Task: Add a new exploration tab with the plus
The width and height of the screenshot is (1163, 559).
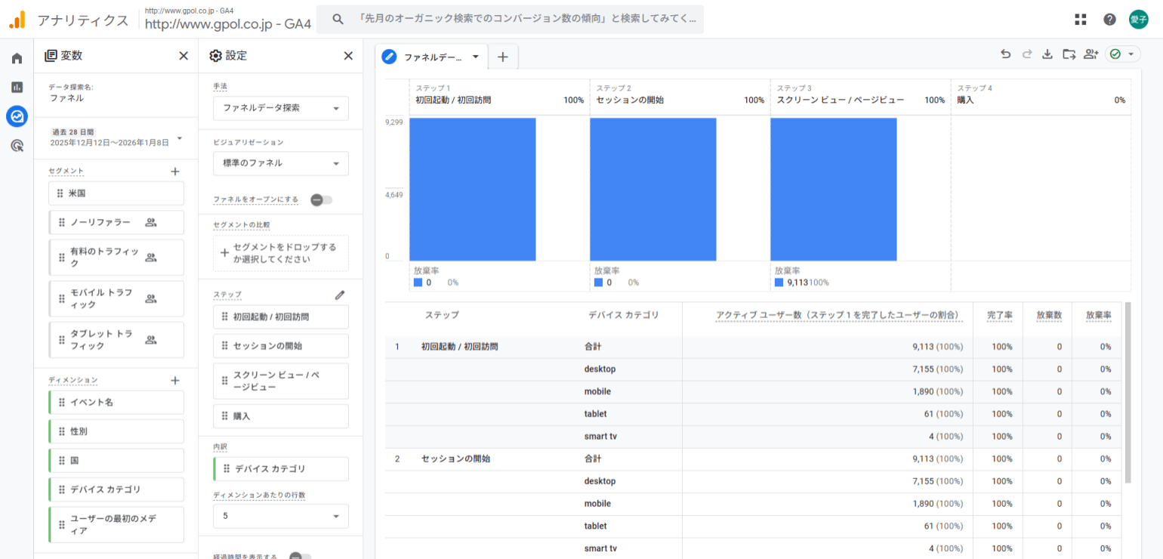Action: (x=503, y=56)
